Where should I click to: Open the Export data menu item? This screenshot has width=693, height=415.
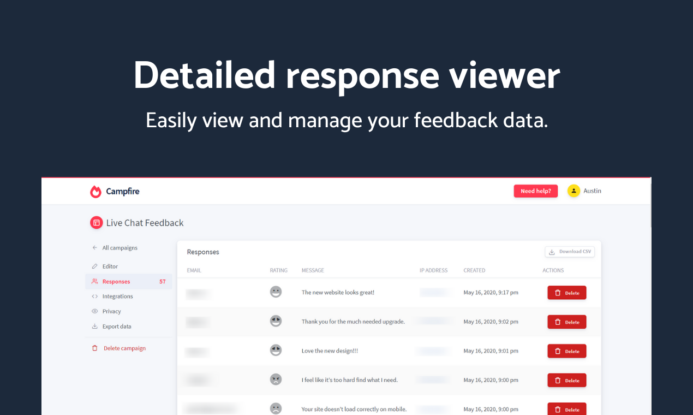pyautogui.click(x=117, y=327)
